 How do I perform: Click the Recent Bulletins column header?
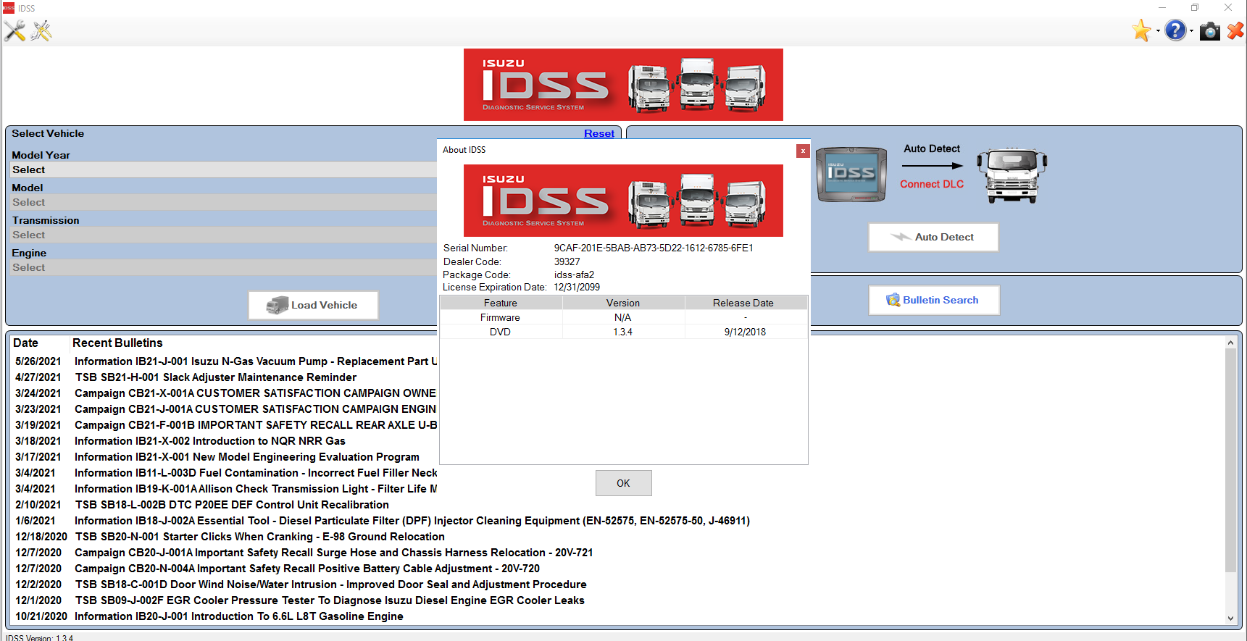pyautogui.click(x=117, y=343)
